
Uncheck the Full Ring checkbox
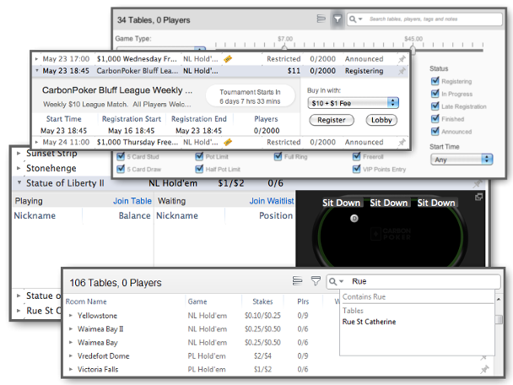click(278, 156)
